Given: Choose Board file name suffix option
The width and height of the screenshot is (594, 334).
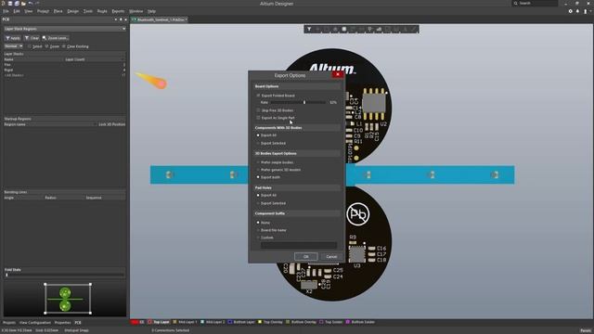Looking at the screenshot, I should [258, 230].
